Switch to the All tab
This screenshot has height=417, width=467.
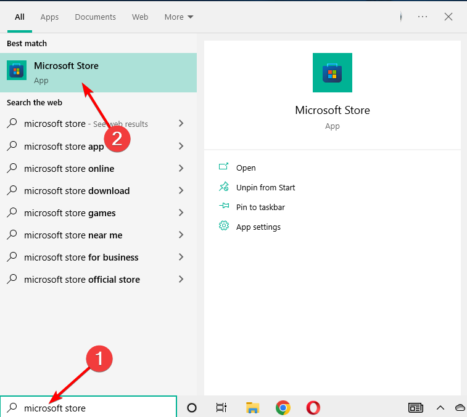click(20, 17)
